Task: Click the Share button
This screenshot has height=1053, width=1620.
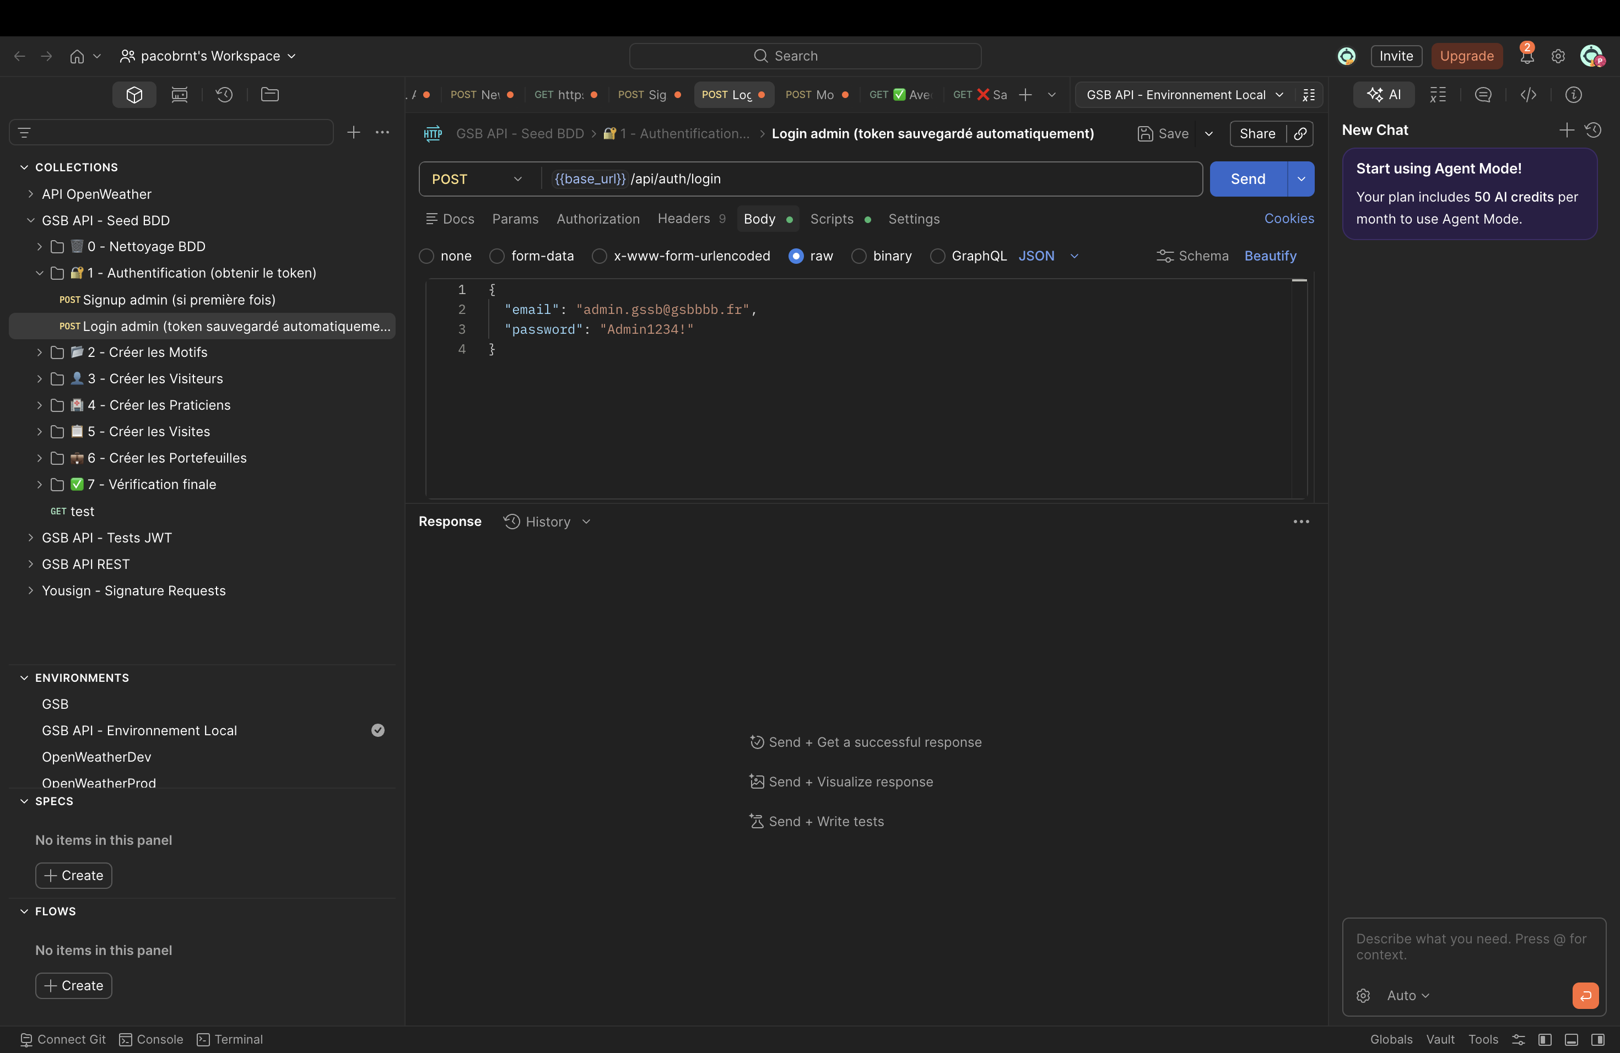Action: click(1257, 133)
